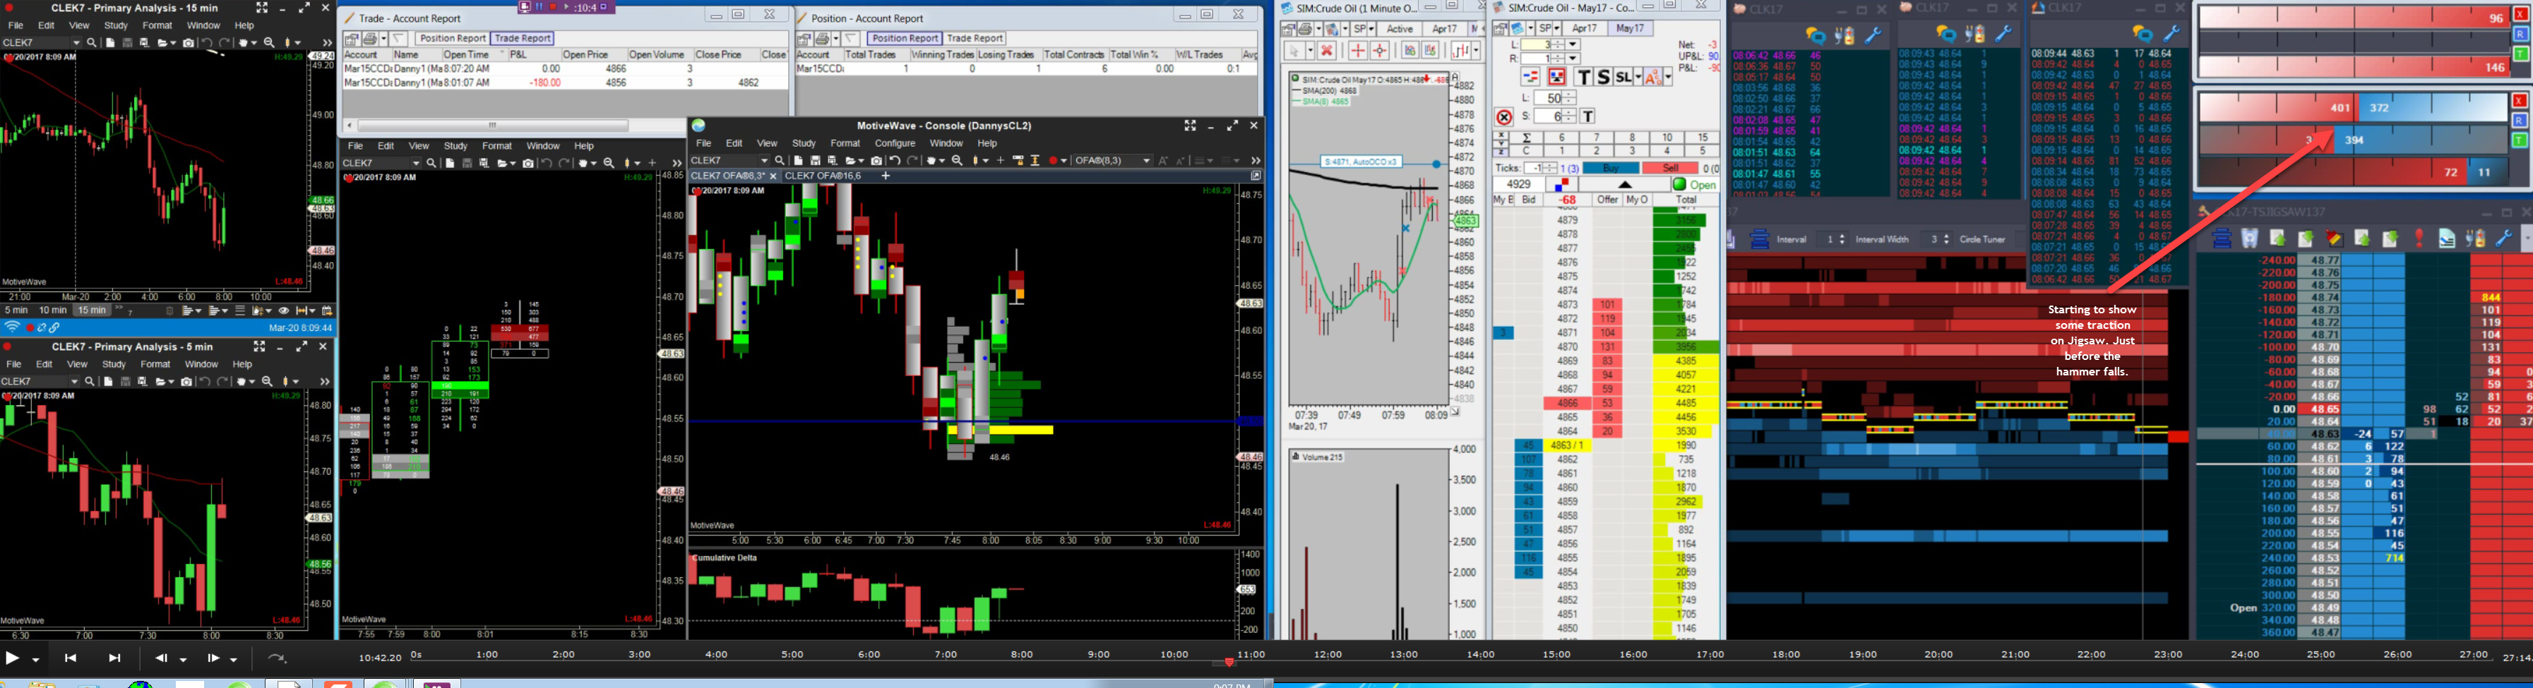Open wrench settings in rightmost CLK17 window

(2172, 35)
